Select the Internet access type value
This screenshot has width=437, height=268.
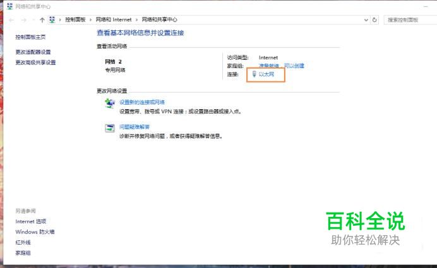(268, 57)
